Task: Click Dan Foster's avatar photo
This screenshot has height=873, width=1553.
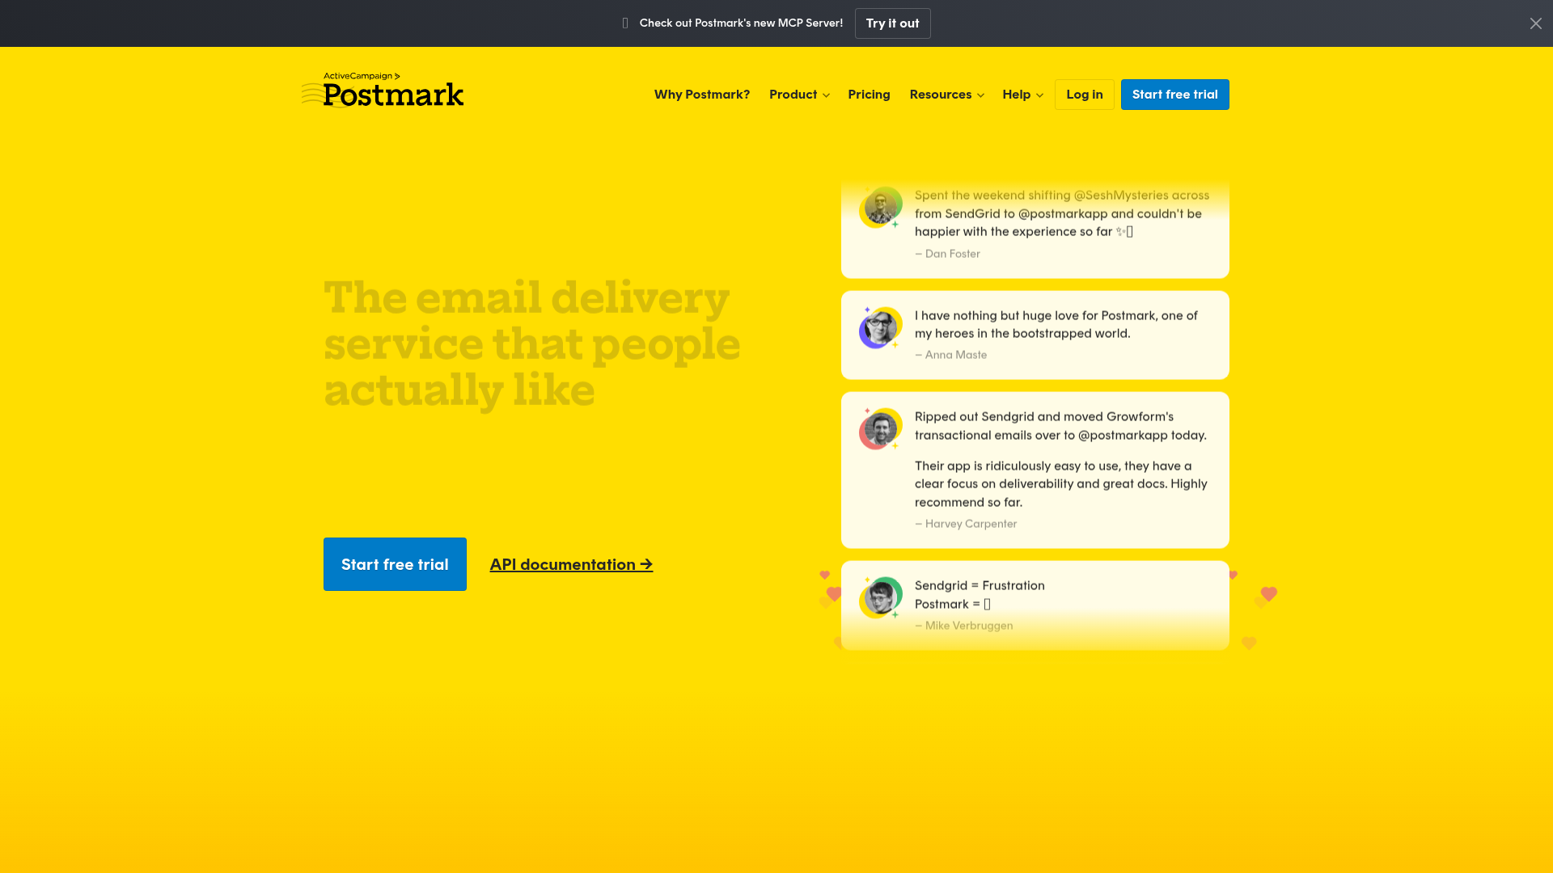Action: [881, 208]
